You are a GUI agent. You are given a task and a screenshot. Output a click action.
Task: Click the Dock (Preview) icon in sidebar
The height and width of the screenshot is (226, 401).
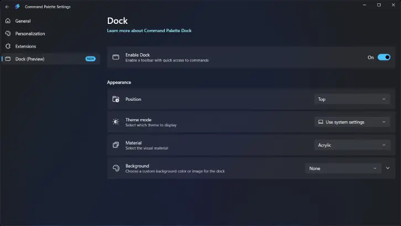(x=8, y=59)
